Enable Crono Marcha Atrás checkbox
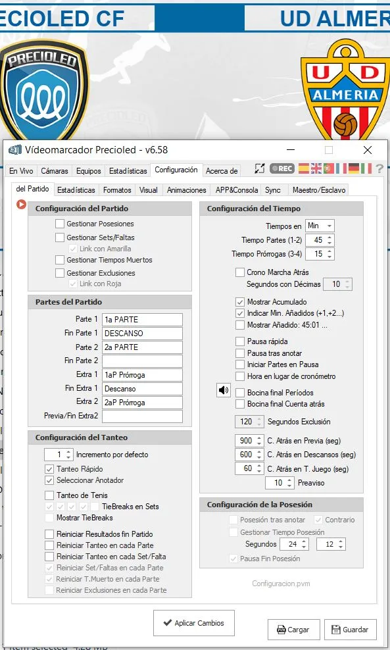 240,272
